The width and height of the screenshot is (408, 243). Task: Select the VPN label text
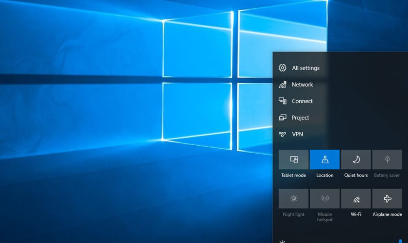pos(297,134)
